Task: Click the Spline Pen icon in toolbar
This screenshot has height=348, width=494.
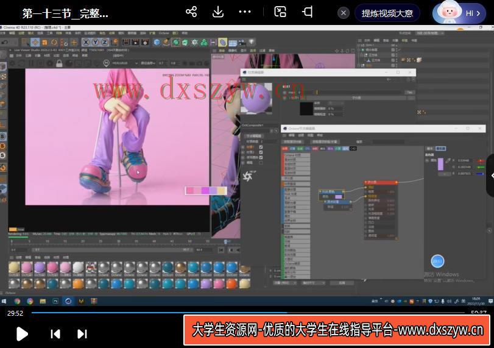Action: tap(166, 42)
